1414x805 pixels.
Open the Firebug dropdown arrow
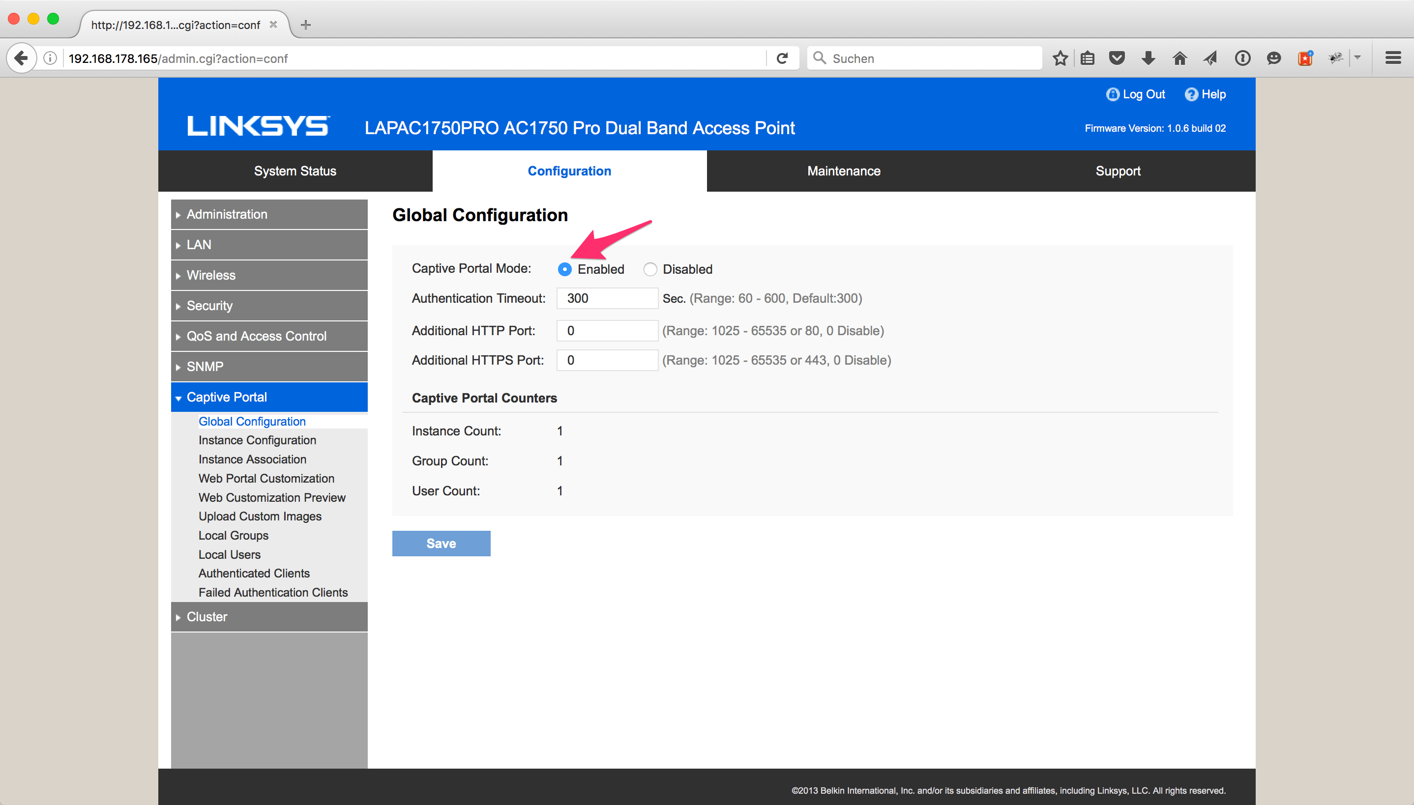point(1357,57)
